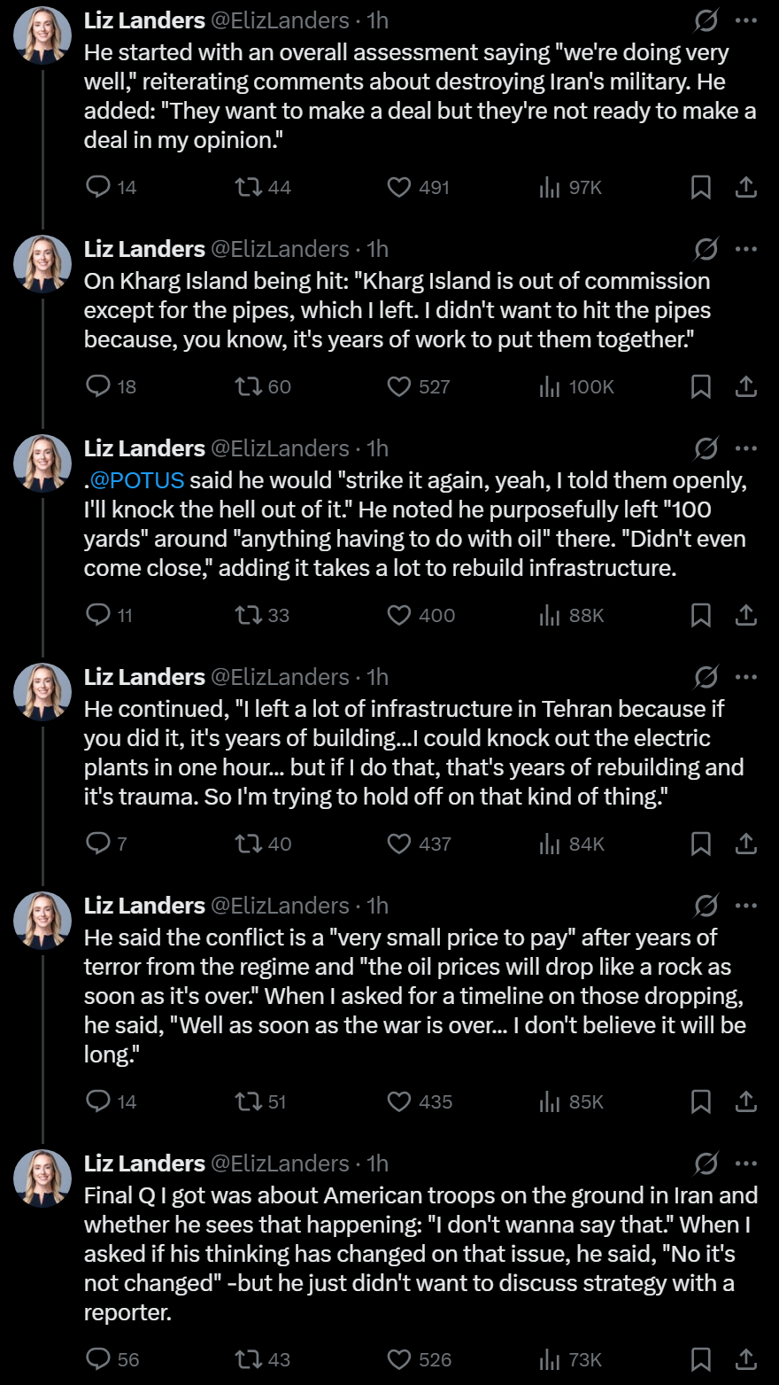The height and width of the screenshot is (1385, 779).
Task: Reply to the Tehran infrastructure tweet
Action: [98, 844]
